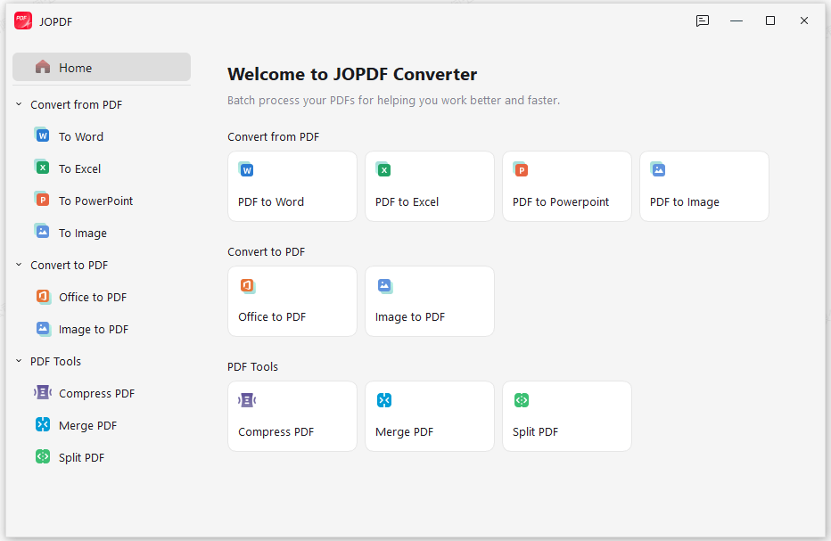Click the PowerPoint icon on PDF to Powerpoint card

coord(521,169)
